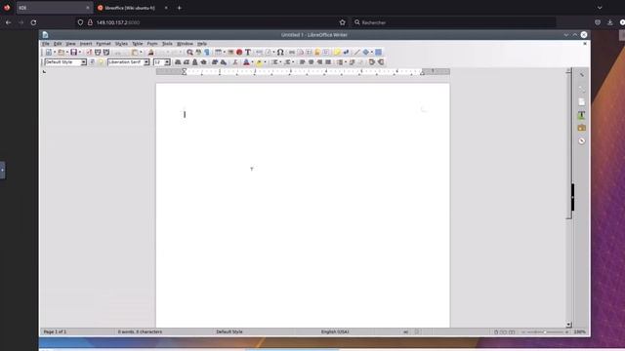Click the New document icon
Viewport: 625px width, 351px height.
coord(49,52)
